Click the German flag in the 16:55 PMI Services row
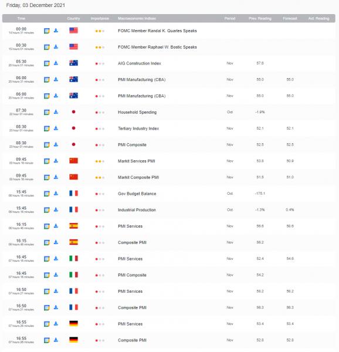Viewport: 339px width, 352px height. click(x=73, y=323)
